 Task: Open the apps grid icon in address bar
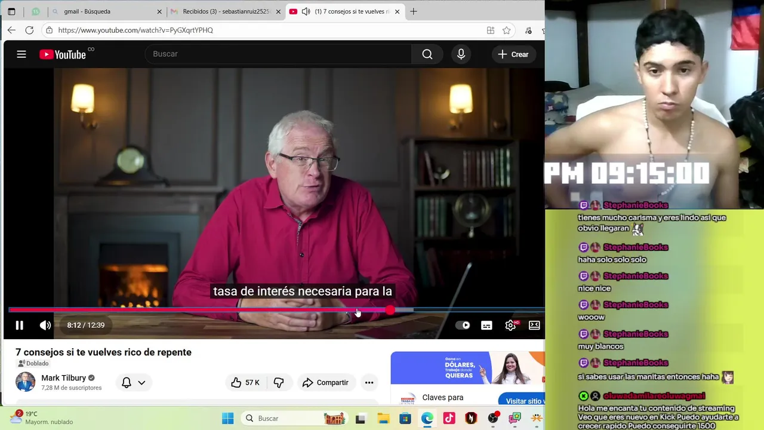490,30
